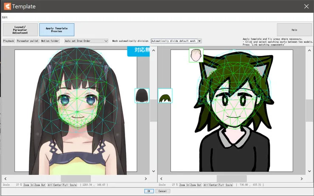Viewport: 314px width, 196px height.
Task: Click the left panel 27 % scale value
Action: click(x=19, y=185)
